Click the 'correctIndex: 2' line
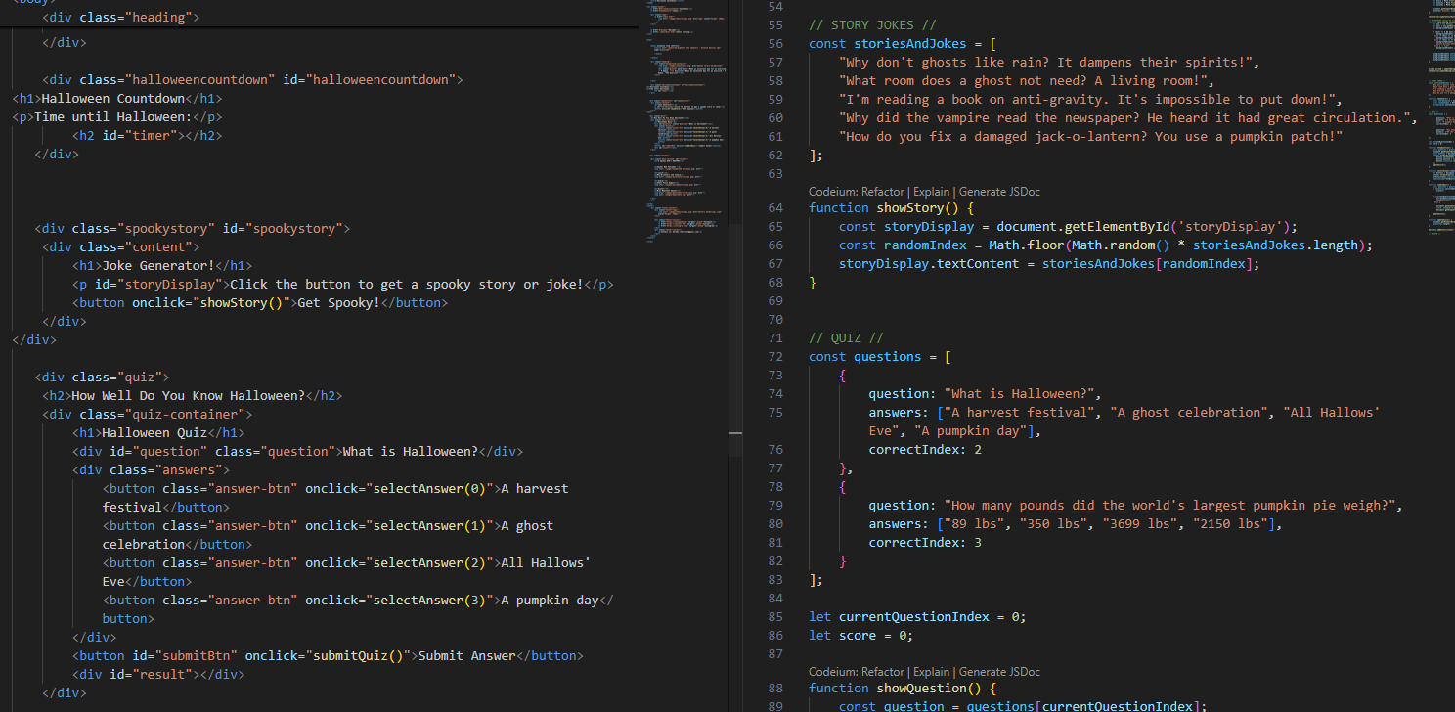The image size is (1455, 712). click(925, 450)
